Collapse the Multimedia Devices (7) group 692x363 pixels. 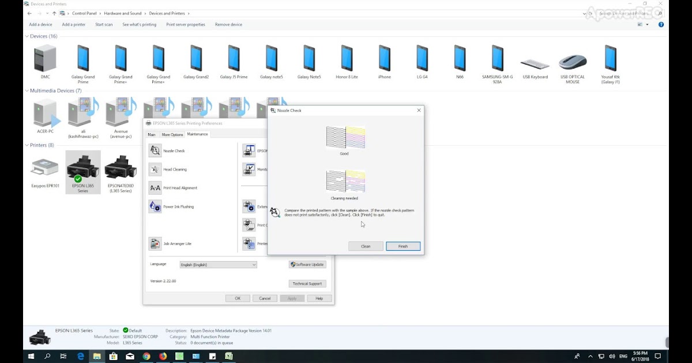tap(27, 90)
